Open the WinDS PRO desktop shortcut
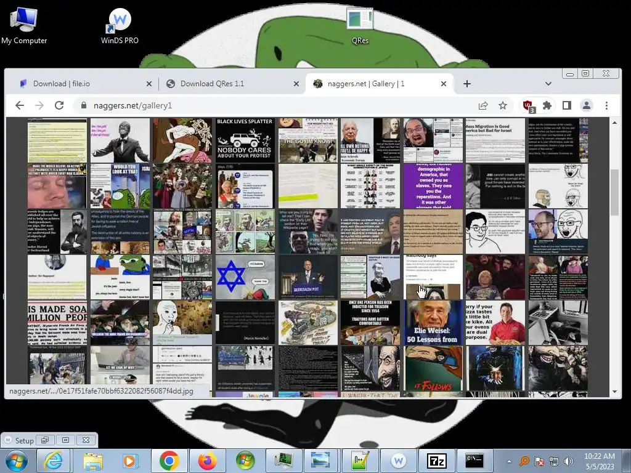 pos(120,26)
